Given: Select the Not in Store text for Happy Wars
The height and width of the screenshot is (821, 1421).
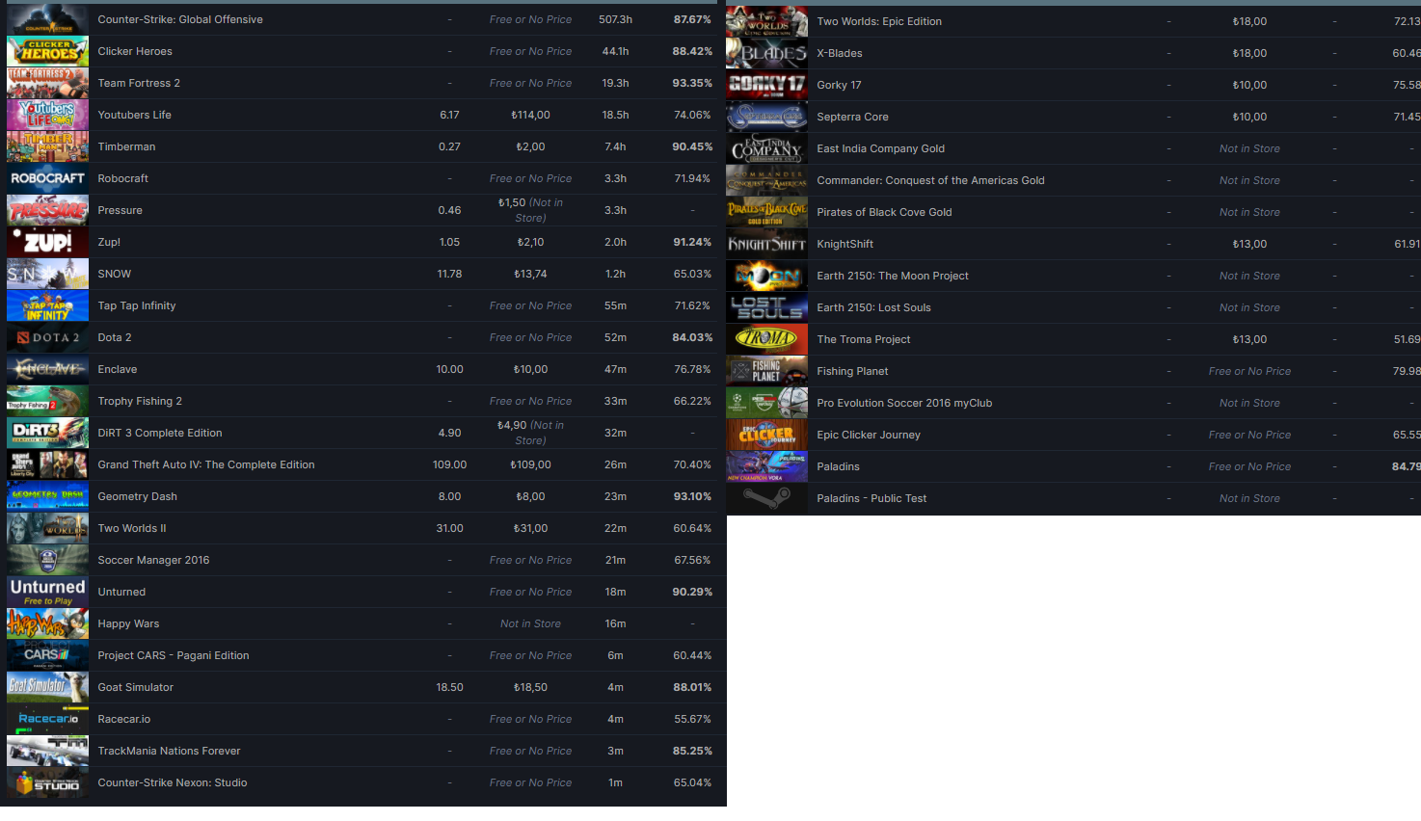Looking at the screenshot, I should coord(530,623).
